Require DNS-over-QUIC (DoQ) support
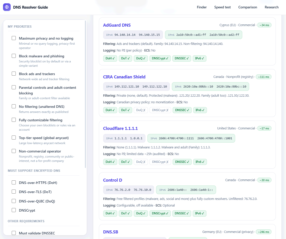 tap(14, 201)
